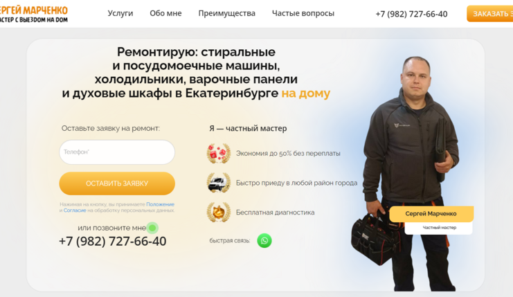Open the Положение policy link
Image resolution: width=513 pixels, height=297 pixels.
[x=161, y=204]
